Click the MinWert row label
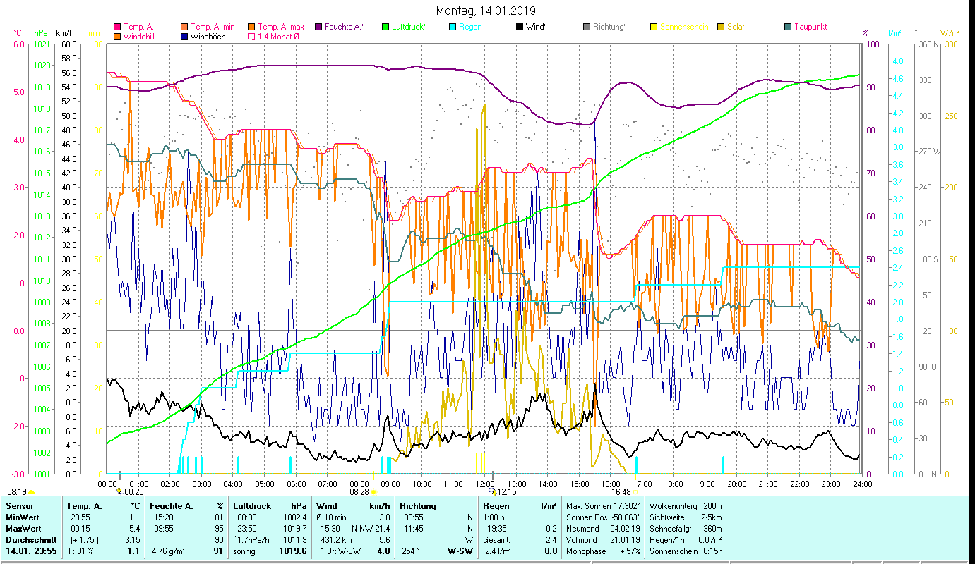Image resolution: width=975 pixels, height=564 pixels. [x=23, y=517]
